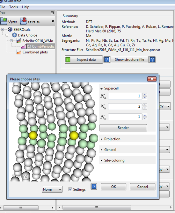Image resolution: width=175 pixels, height=213 pixels.
Task: Click the Combined plots icon
Action: point(19,52)
